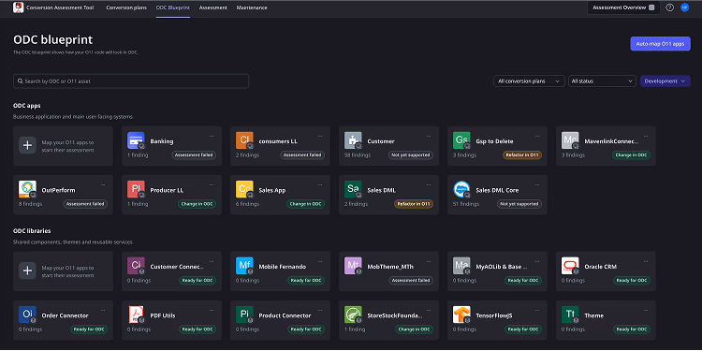The width and height of the screenshot is (702, 351).
Task: Click MavenlinkConnector's Change in ODC badge
Action: [x=631, y=154]
